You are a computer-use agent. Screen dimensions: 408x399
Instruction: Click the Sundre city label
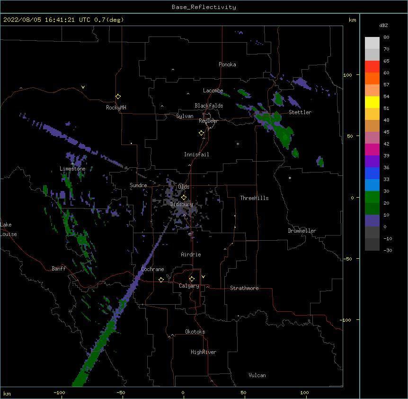click(x=138, y=185)
